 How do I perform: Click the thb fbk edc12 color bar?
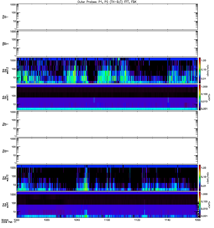point(200,70)
